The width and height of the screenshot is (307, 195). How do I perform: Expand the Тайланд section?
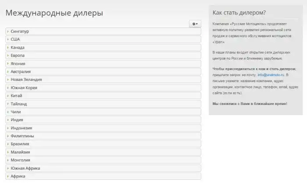(x=18, y=104)
